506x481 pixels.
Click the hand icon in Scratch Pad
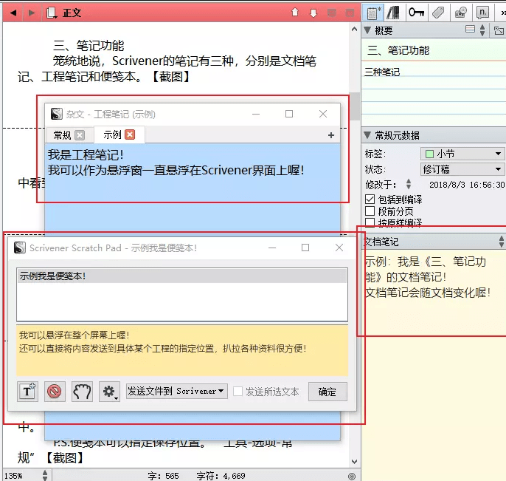pyautogui.click(x=82, y=392)
